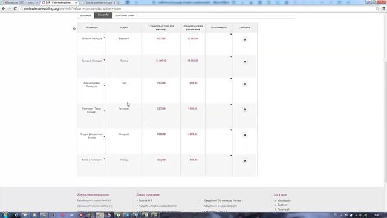
Task: Select the Команда tab
Action: (x=103, y=15)
